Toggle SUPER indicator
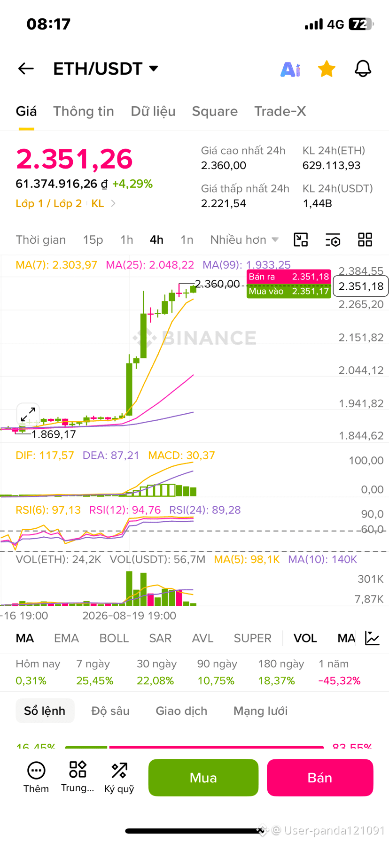Screen dimensions: 389x842 coord(253,638)
